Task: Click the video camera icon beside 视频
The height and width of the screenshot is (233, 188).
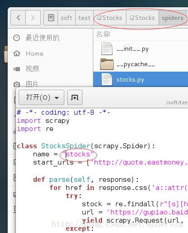Action: coord(17,69)
